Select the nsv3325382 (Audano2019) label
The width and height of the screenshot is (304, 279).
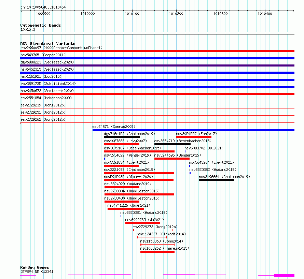click(x=213, y=170)
